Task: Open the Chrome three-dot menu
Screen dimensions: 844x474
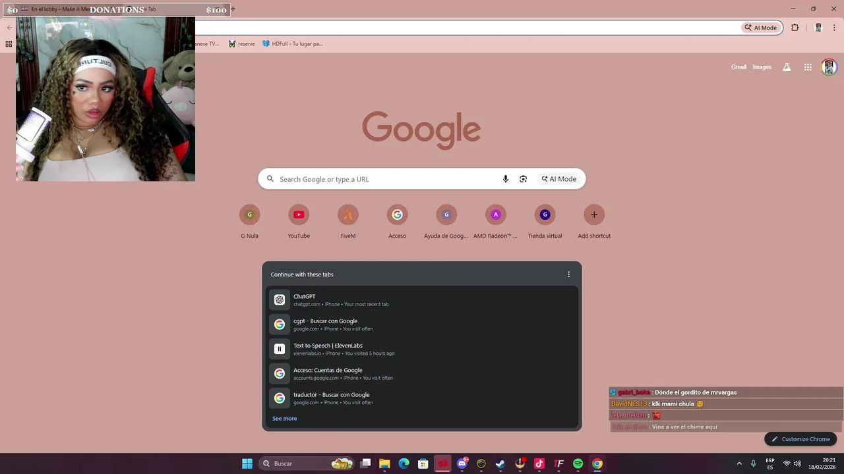Action: [834, 28]
